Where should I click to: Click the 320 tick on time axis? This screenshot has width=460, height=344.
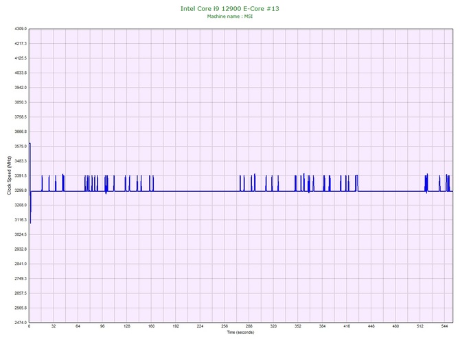coord(273,326)
